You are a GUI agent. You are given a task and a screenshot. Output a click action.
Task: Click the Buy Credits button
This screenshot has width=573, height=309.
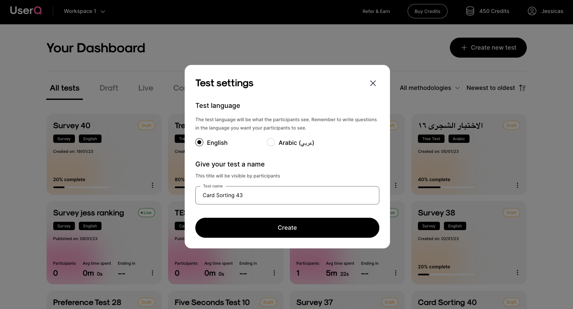pos(427,11)
